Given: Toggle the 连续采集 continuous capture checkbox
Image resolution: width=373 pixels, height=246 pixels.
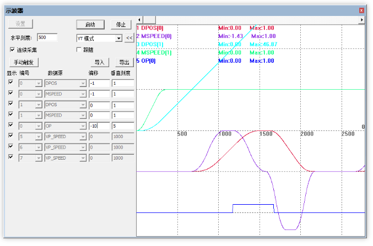Looking at the screenshot, I should point(13,50).
